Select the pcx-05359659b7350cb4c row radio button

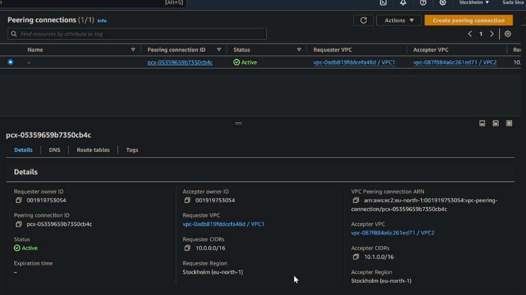click(x=10, y=62)
